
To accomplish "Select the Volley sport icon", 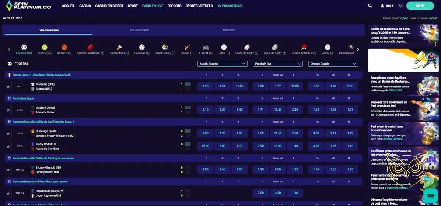I will pyautogui.click(x=328, y=47).
